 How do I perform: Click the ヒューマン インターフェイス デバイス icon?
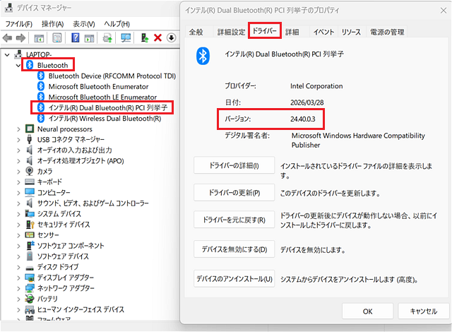pos(30,309)
